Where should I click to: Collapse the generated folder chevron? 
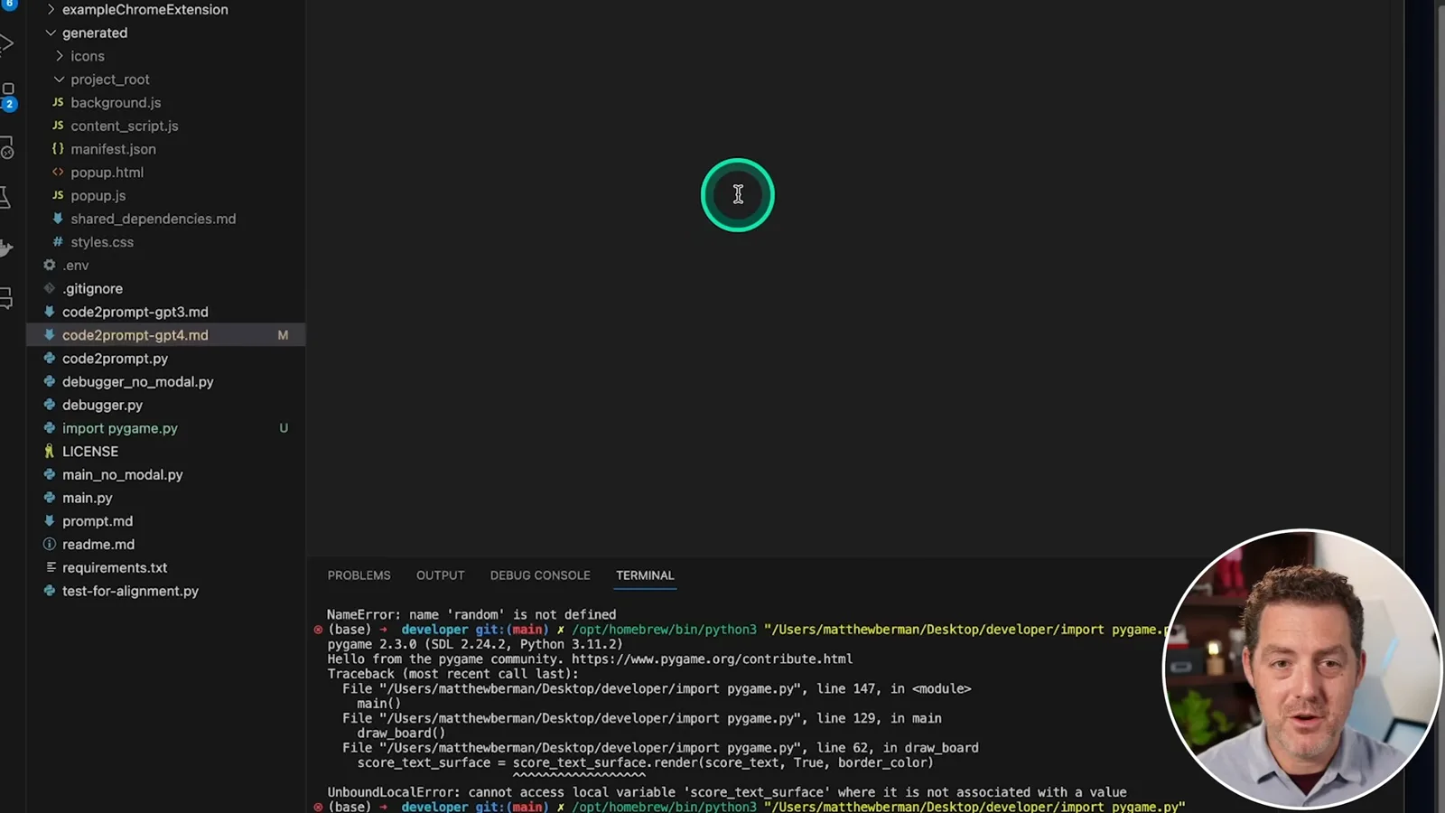[51, 33]
